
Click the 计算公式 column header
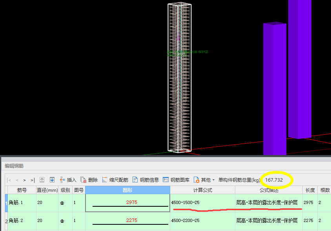[x=202, y=190]
